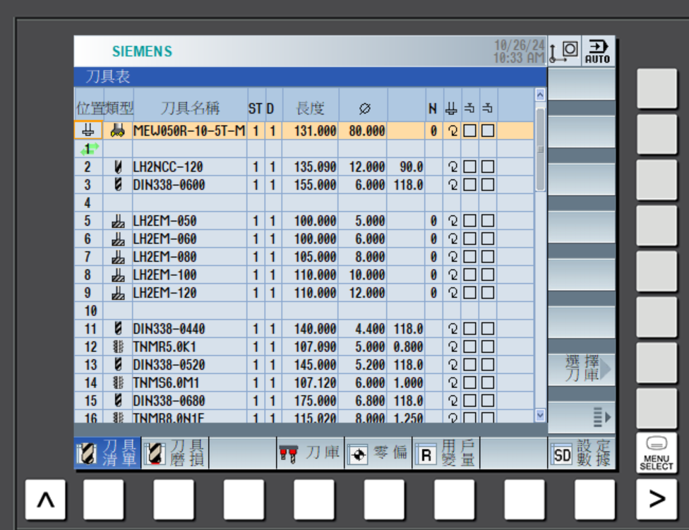Click hardware key right of 選擇刀庫
The image size is (689, 530).
(657, 363)
